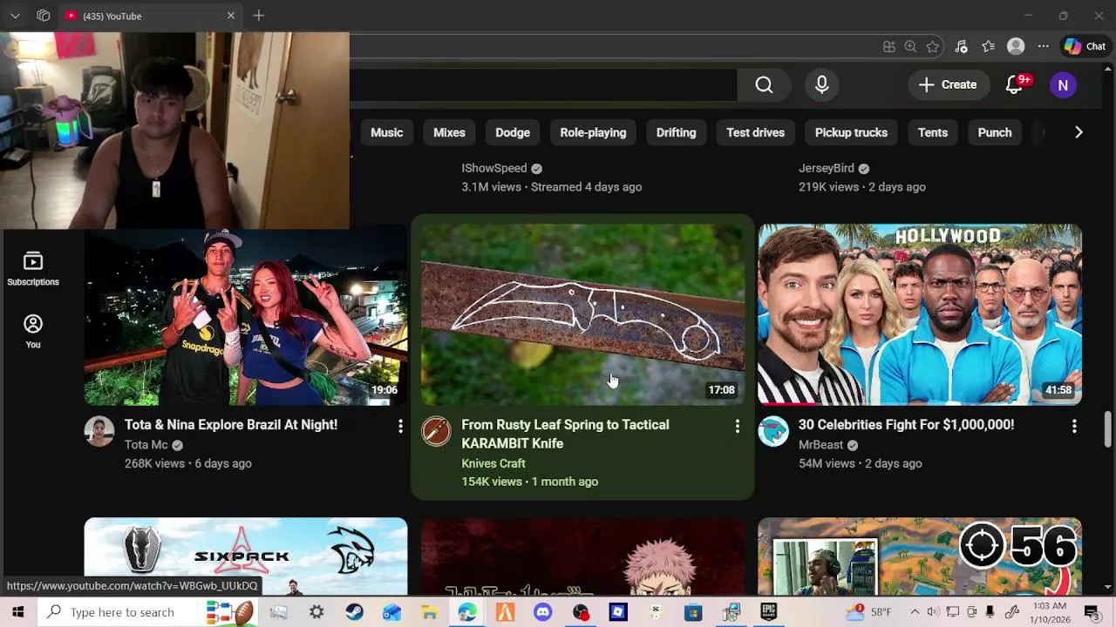The height and width of the screenshot is (627, 1116).
Task: Open the browser tab search dropdown arrow
Action: point(15,16)
